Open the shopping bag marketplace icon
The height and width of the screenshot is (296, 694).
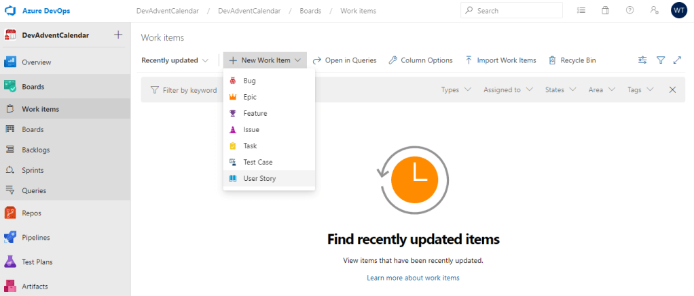pyautogui.click(x=605, y=11)
